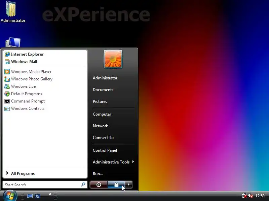The width and height of the screenshot is (269, 201).
Task: Click the Windows Mail icon
Action: [7, 62]
